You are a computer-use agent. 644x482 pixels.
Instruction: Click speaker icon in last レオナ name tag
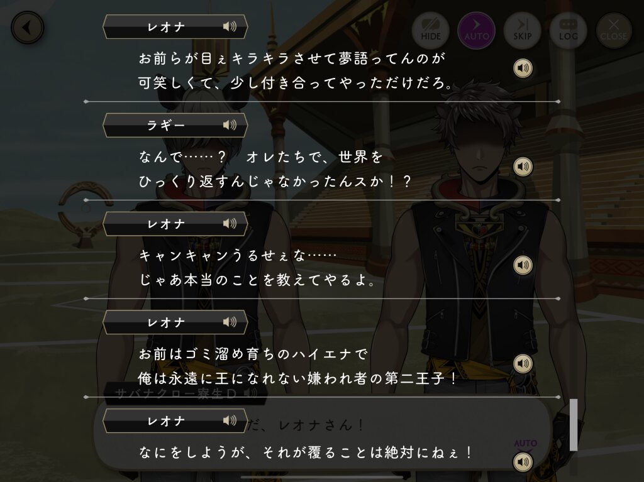[230, 420]
